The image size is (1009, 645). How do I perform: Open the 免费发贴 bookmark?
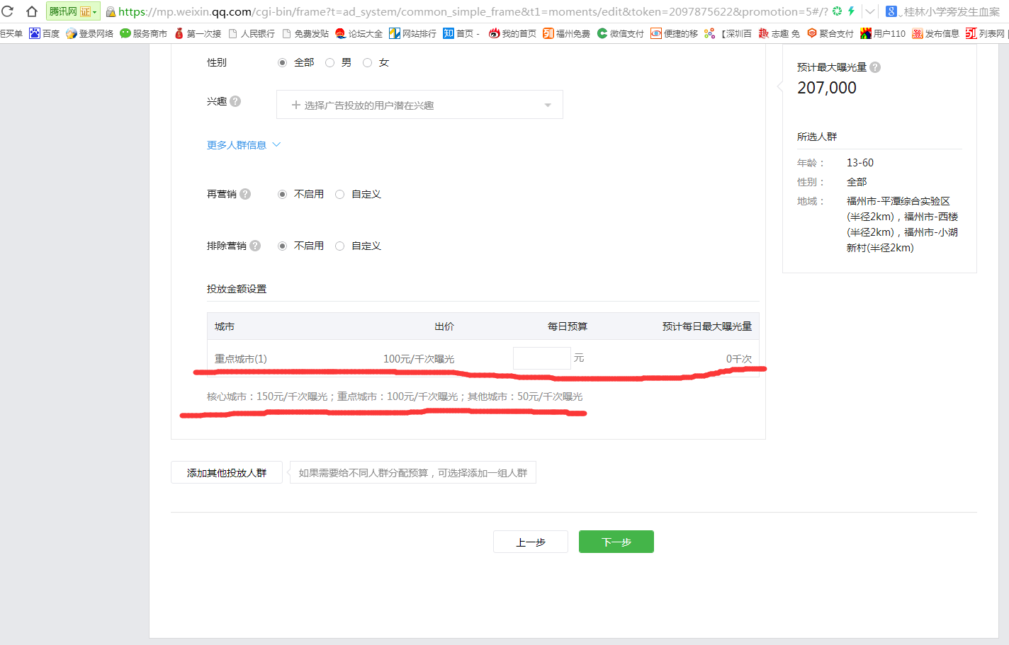click(x=305, y=33)
